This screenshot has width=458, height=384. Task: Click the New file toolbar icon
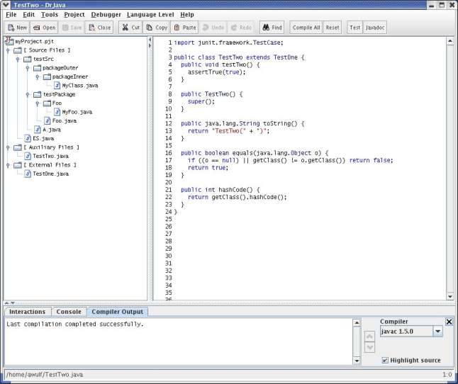click(11, 28)
